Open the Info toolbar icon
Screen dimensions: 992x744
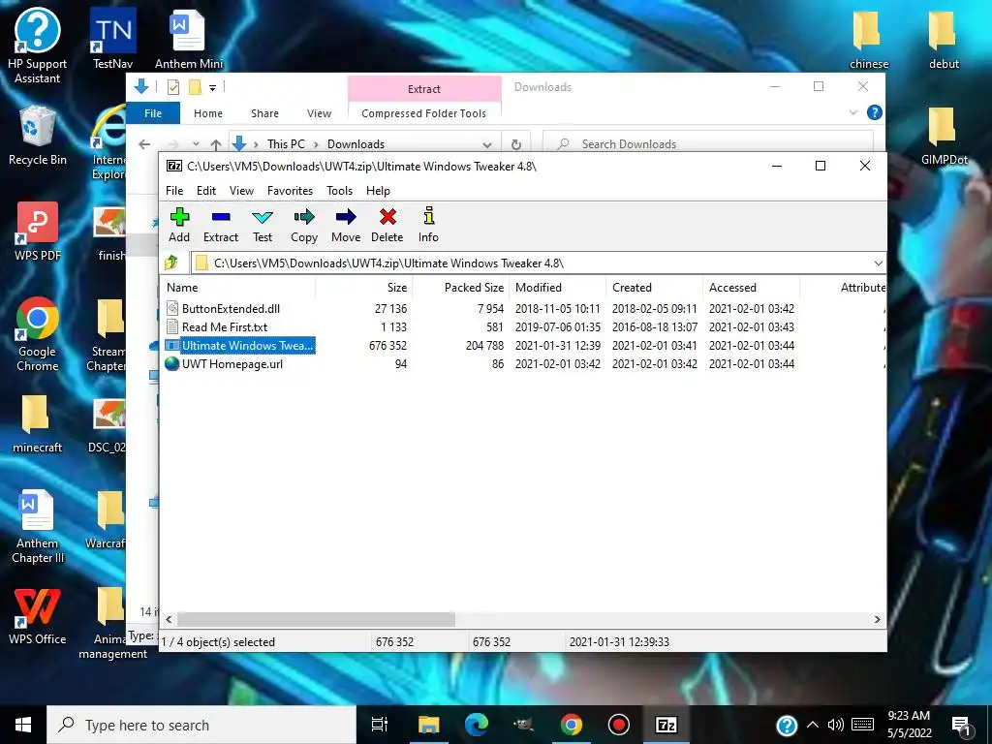[428, 216]
